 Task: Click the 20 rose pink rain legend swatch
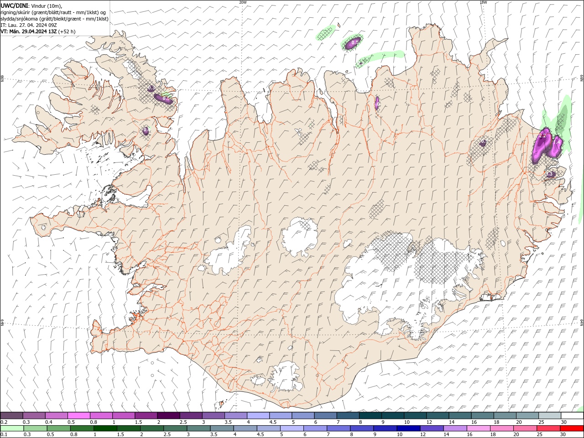[x=524, y=428]
